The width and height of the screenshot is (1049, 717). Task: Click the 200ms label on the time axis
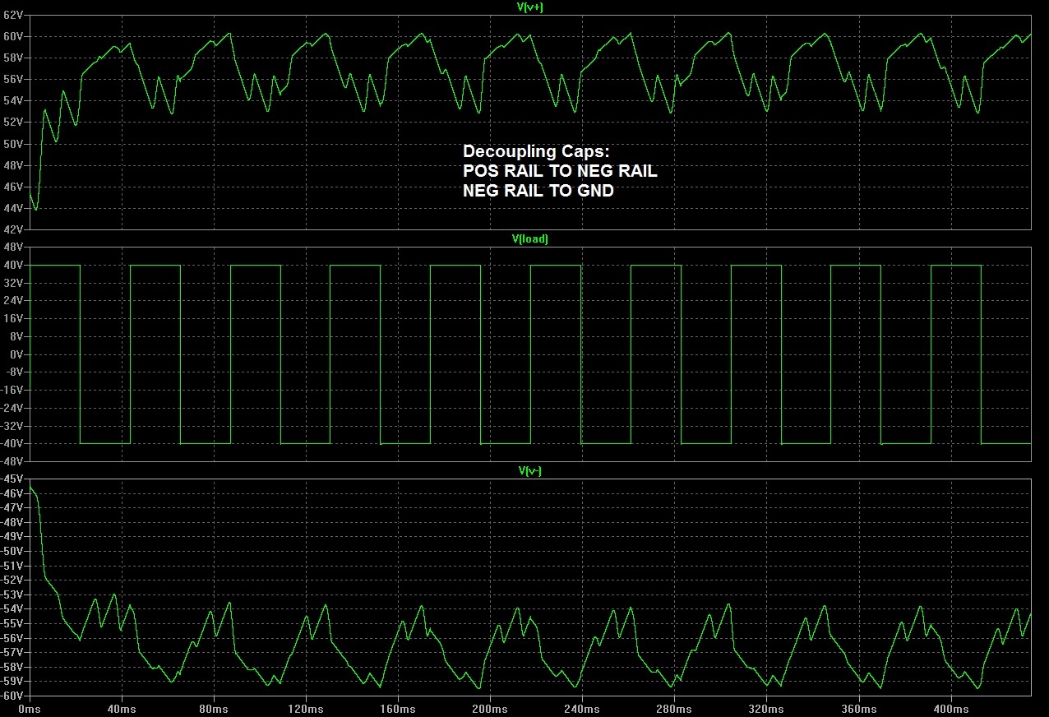click(x=488, y=708)
